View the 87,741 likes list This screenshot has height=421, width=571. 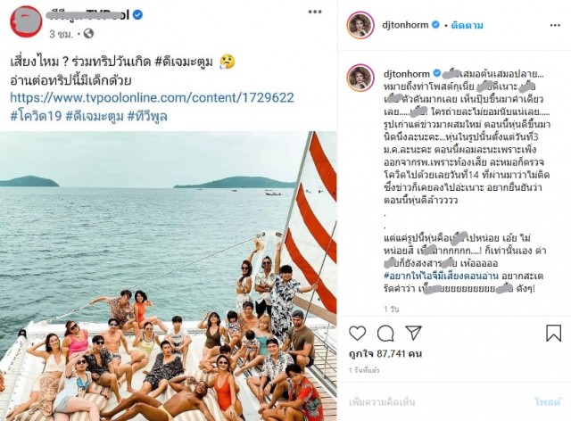tap(385, 353)
